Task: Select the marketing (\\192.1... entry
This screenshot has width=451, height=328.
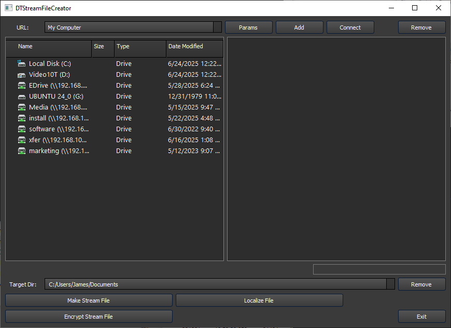Action: pos(115,151)
